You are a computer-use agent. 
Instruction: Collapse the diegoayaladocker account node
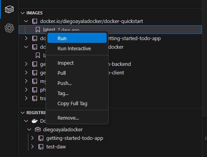pyautogui.click(x=29, y=129)
